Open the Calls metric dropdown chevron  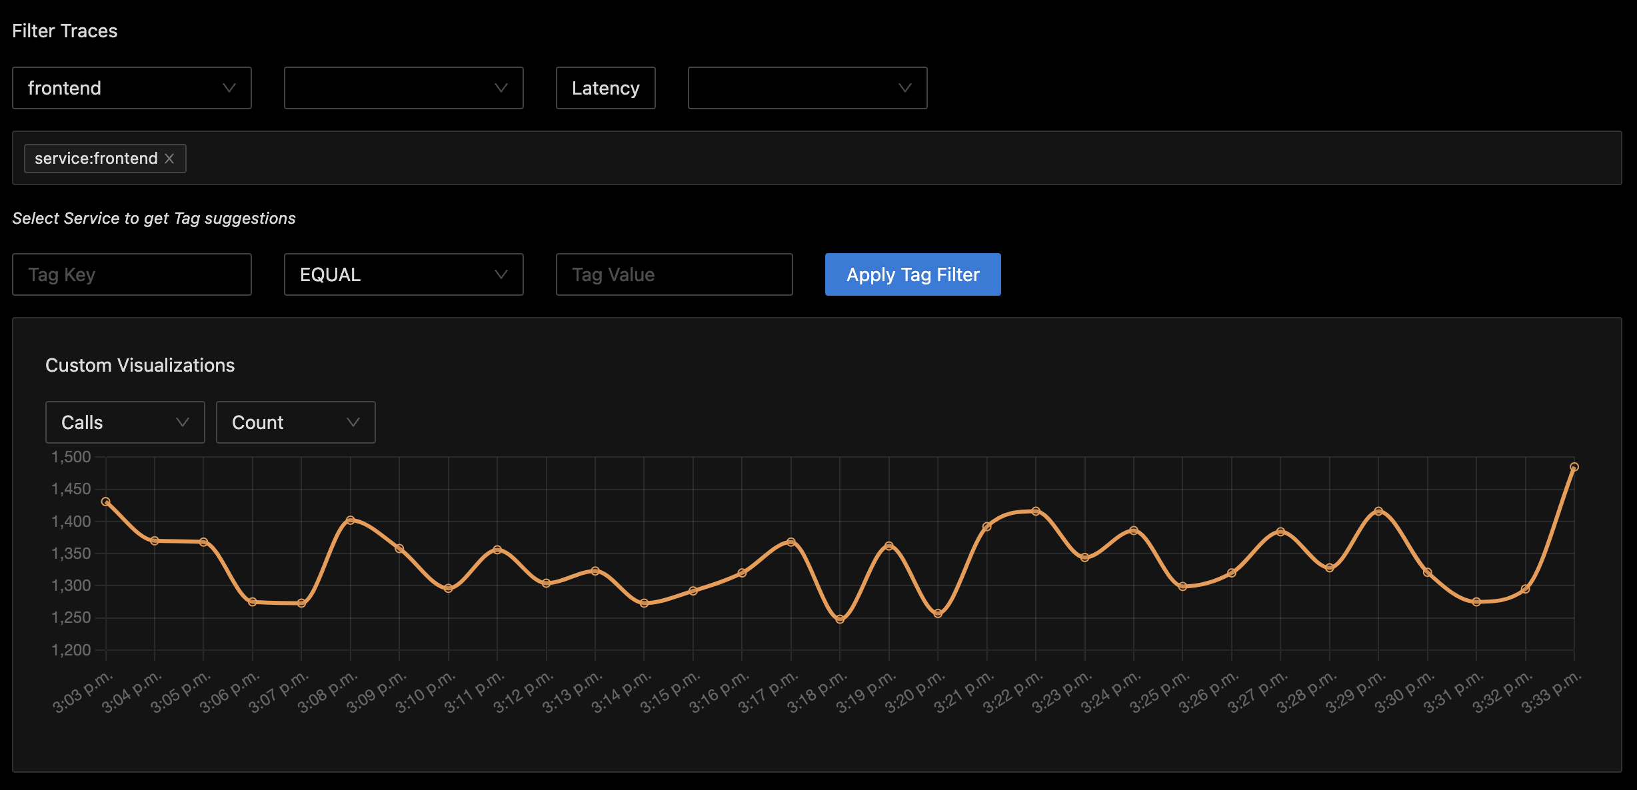pyautogui.click(x=182, y=422)
